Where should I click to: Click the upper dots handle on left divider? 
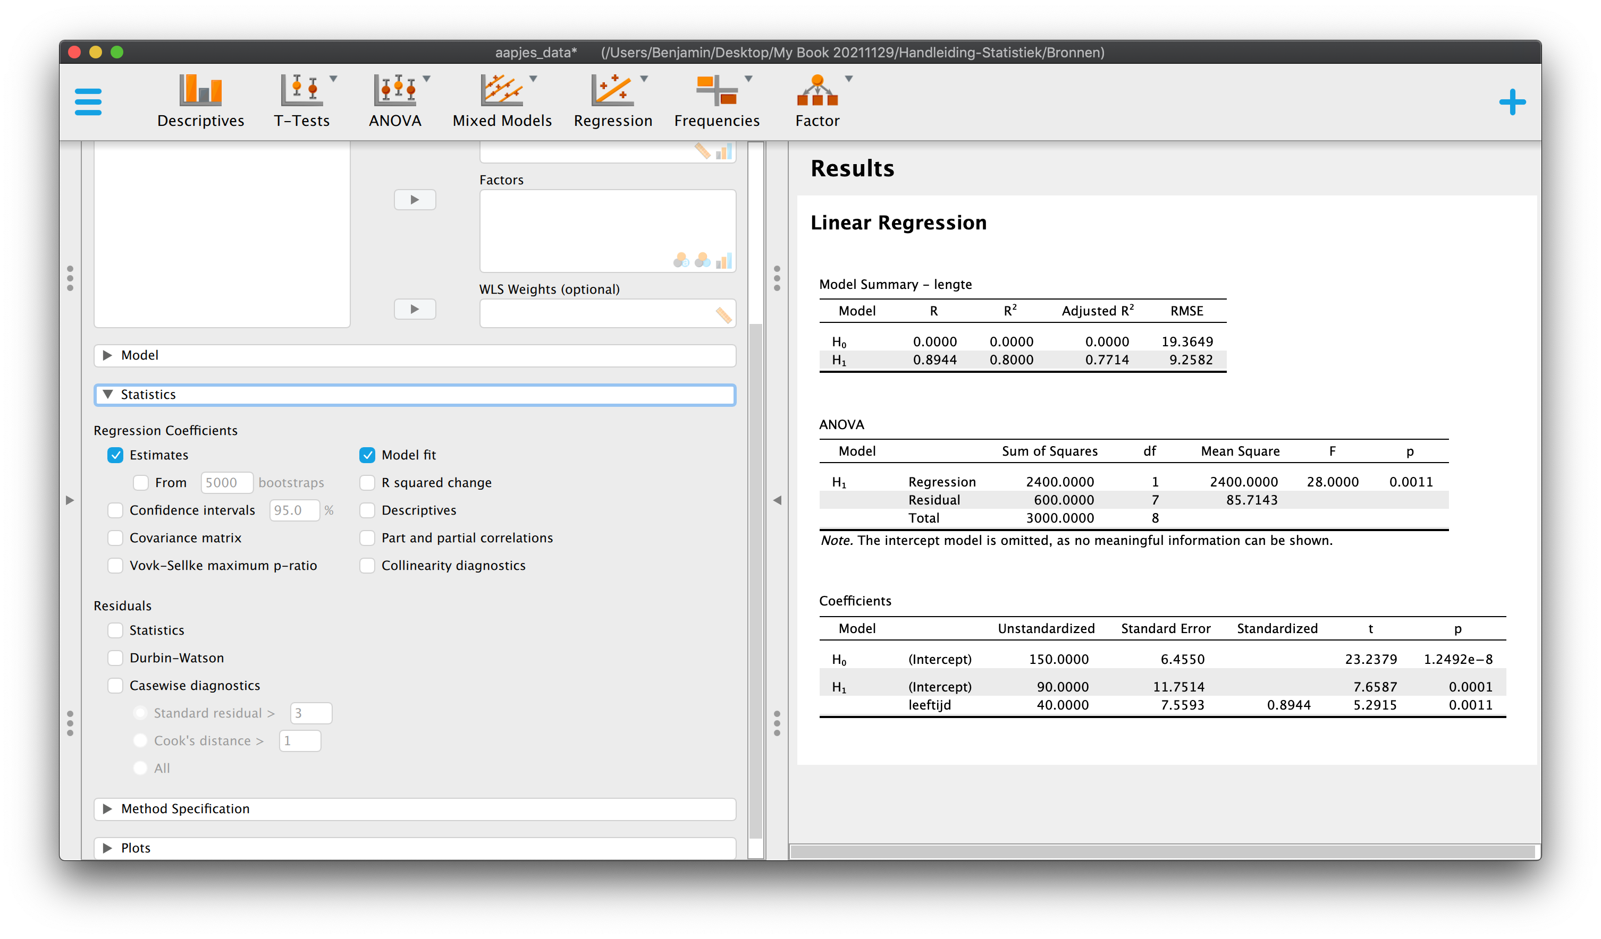70,278
